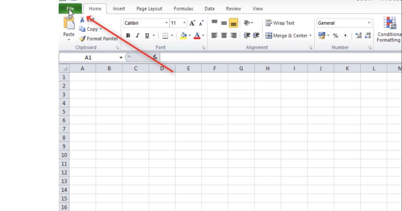Apply bold formatting

[128, 35]
